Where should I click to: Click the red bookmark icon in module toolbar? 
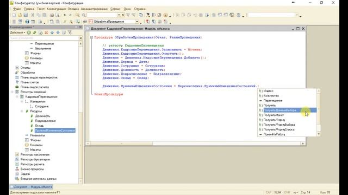(147, 22)
